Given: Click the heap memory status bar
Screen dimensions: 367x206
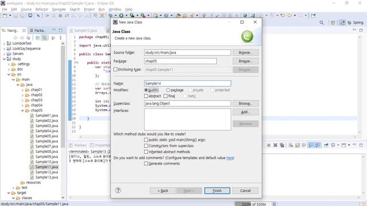Looking at the screenshot, I should pyautogui.click(x=253, y=204).
